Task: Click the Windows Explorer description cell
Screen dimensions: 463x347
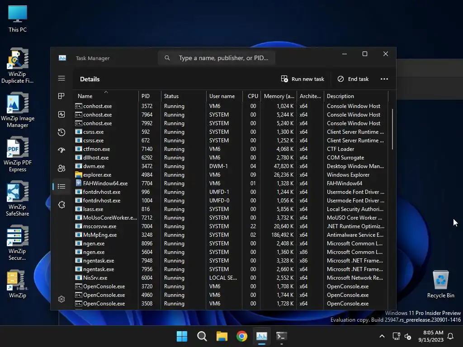Action: (348, 175)
